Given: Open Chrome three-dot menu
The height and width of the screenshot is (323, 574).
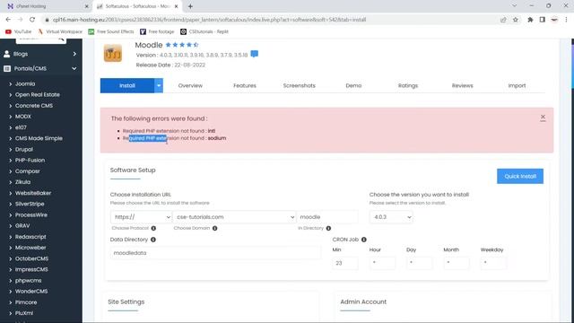Looking at the screenshot, I should 566,20.
